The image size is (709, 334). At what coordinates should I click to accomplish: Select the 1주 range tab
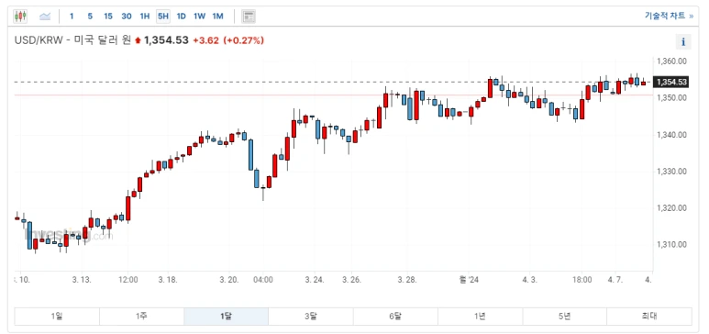(141, 317)
